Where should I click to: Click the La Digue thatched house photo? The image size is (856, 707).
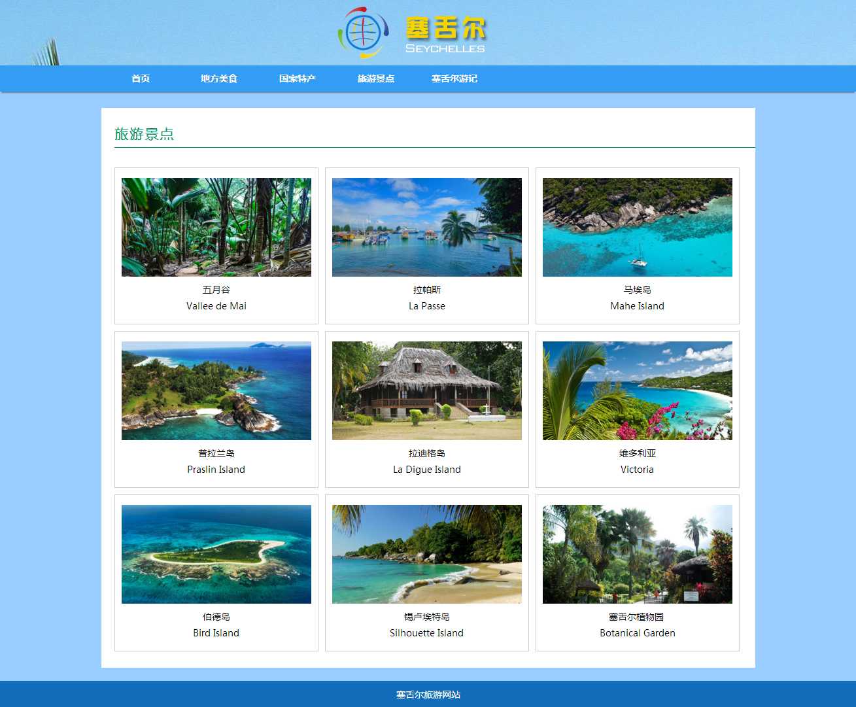[x=427, y=390]
